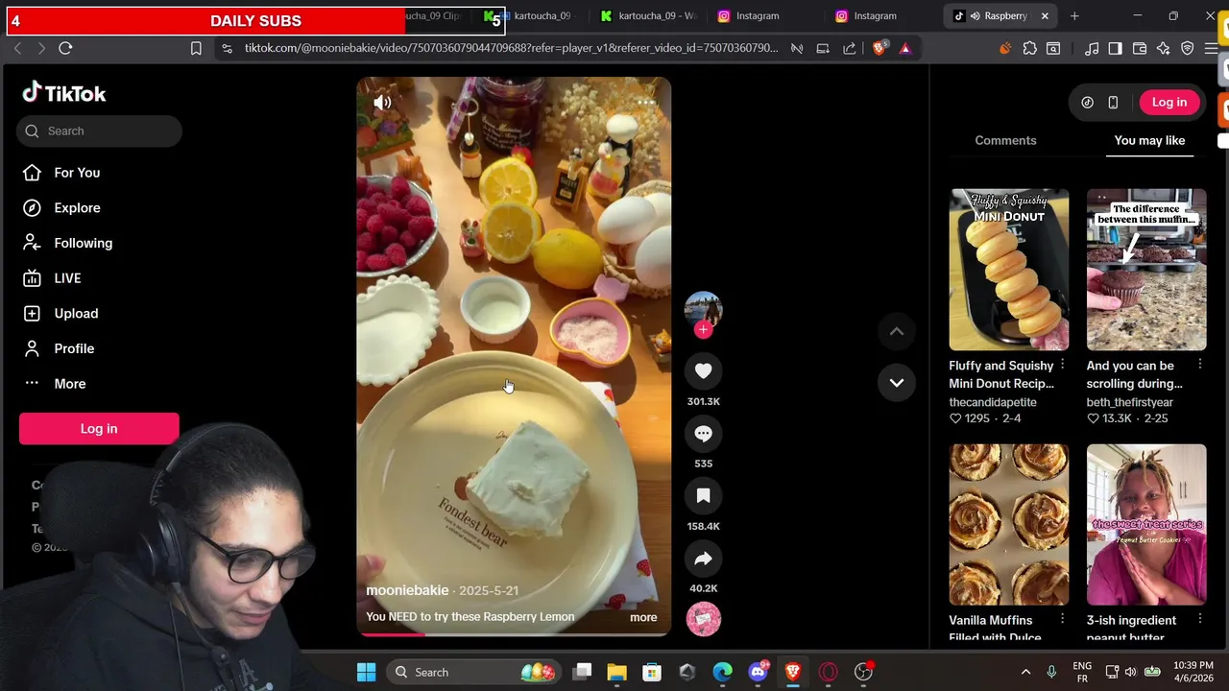
Task: Click the top-right Log in button
Action: pos(1169,102)
